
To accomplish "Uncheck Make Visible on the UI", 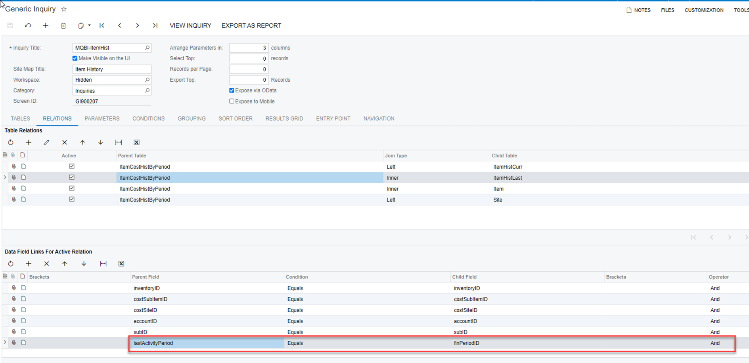I will coord(75,58).
